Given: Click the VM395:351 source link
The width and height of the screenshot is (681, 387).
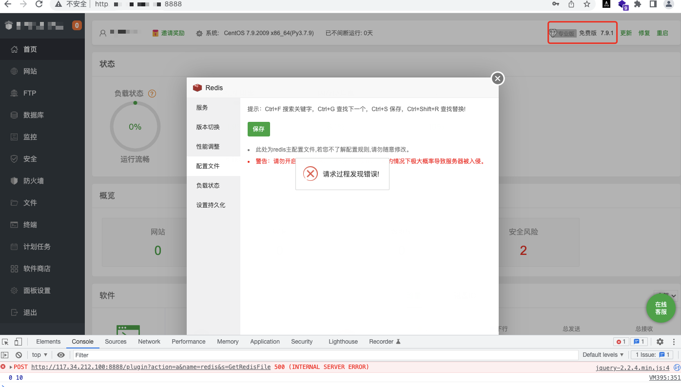Looking at the screenshot, I should click(x=664, y=378).
